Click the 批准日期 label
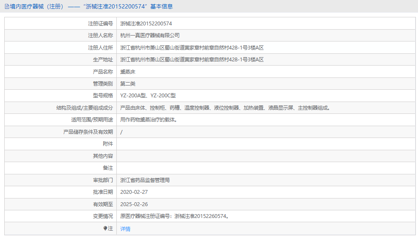Viewport: 418px width, 237px height. pos(103,192)
